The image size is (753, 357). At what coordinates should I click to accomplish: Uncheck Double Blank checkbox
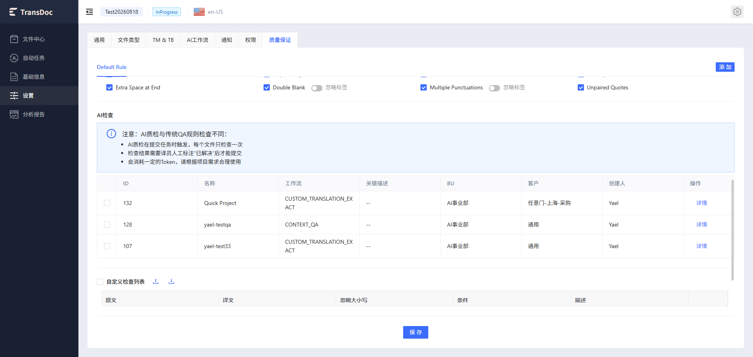click(x=267, y=87)
